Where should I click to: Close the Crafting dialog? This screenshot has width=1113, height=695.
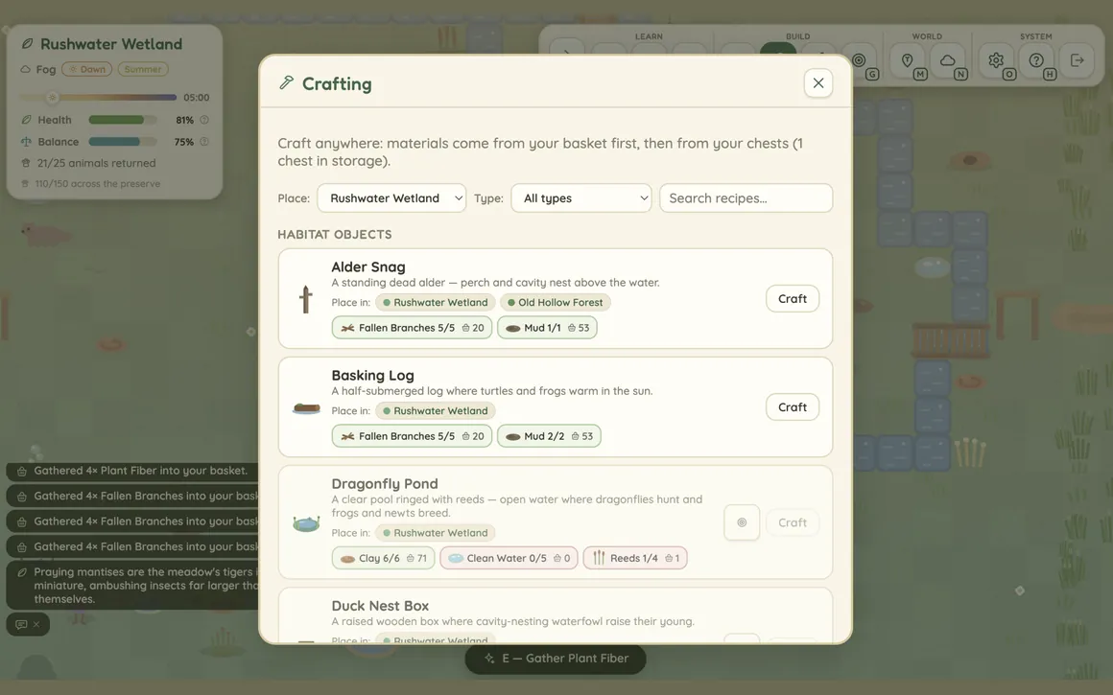click(x=817, y=83)
